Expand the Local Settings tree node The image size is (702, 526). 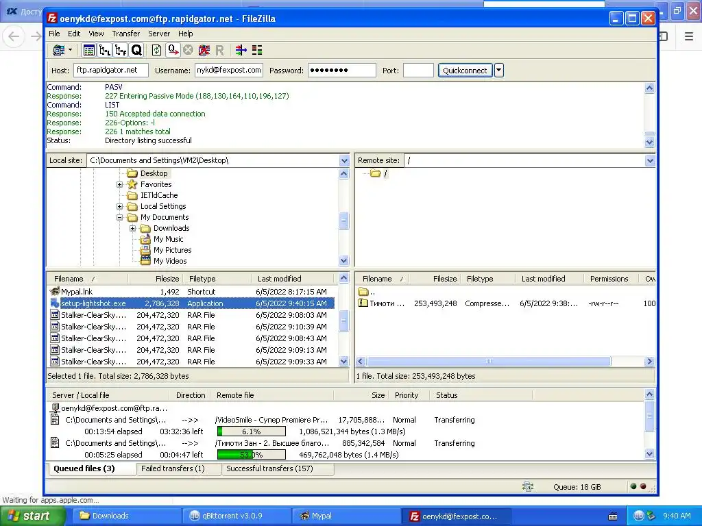[x=119, y=206]
